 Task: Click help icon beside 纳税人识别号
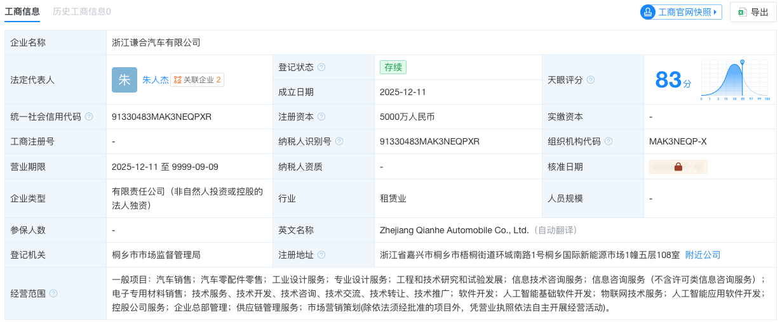(x=339, y=141)
